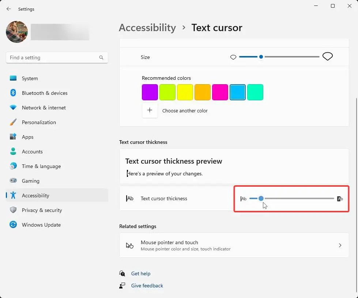Click the large indicator icon right of Size slider
The height and width of the screenshot is (298, 358).
pyautogui.click(x=327, y=56)
